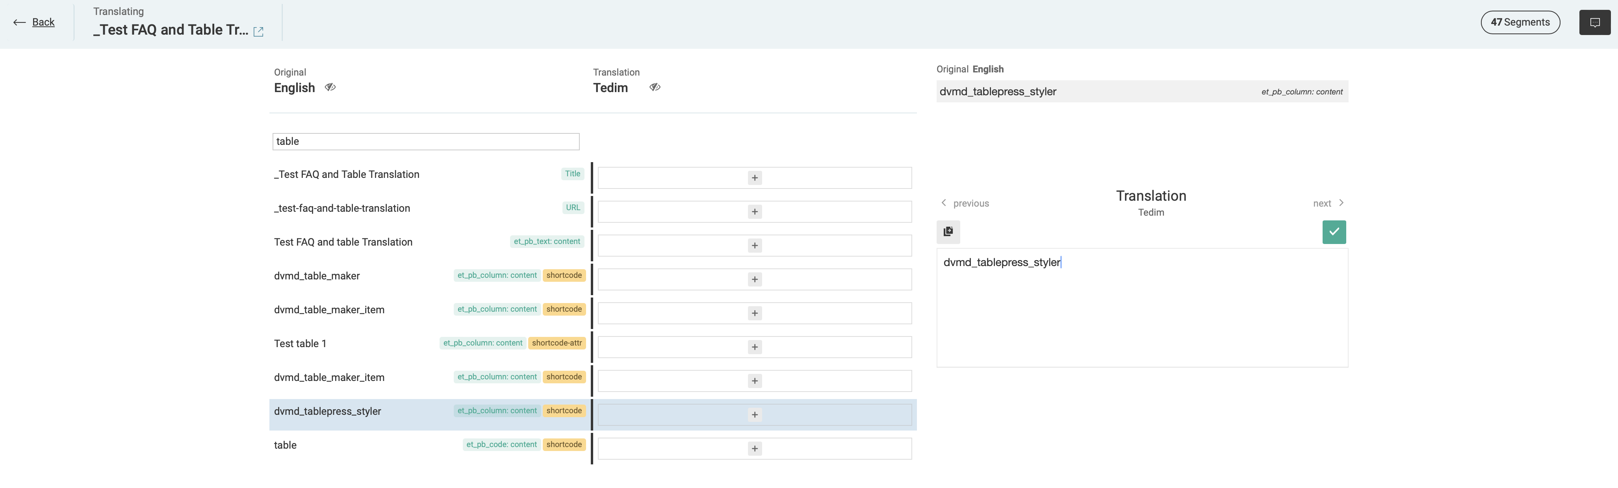Toggle visibility of English original column
This screenshot has width=1618, height=488.
tap(330, 87)
